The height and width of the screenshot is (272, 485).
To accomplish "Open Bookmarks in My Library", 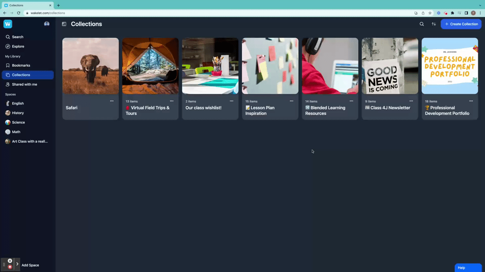I will [x=21, y=65].
